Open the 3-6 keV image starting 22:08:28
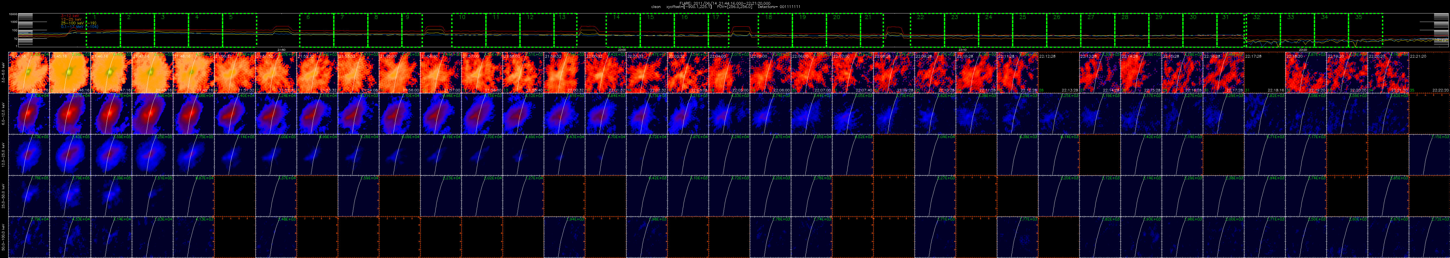This screenshot has width=1450, height=258. pos(894,72)
